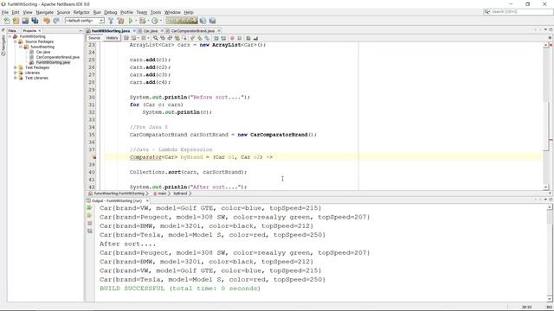Click the main breadcrumb in navigation bar
This screenshot has height=311, width=554.
[162, 194]
